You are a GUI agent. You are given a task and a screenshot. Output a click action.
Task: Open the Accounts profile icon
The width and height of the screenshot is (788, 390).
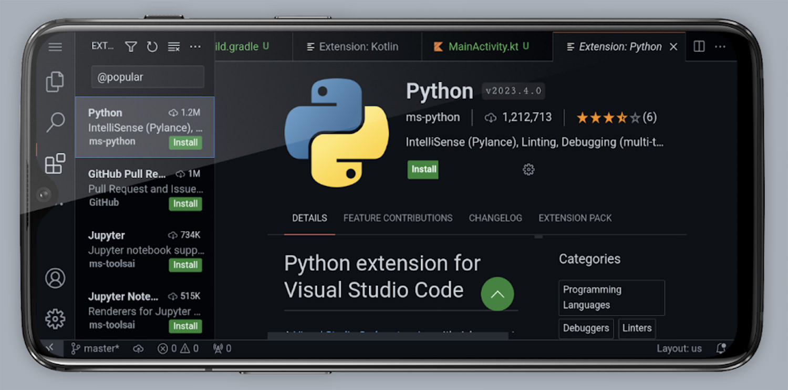(x=55, y=278)
